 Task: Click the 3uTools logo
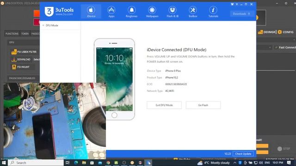point(59,12)
